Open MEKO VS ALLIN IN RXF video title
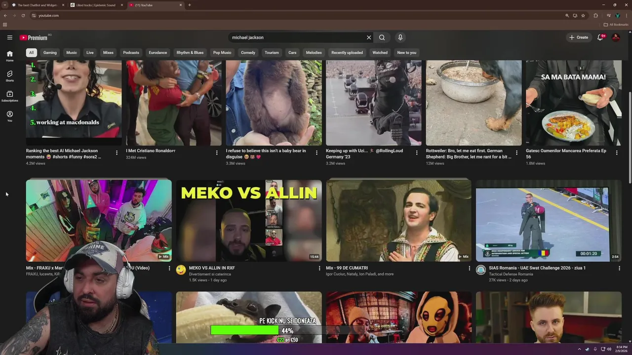The image size is (632, 355). pyautogui.click(x=212, y=268)
